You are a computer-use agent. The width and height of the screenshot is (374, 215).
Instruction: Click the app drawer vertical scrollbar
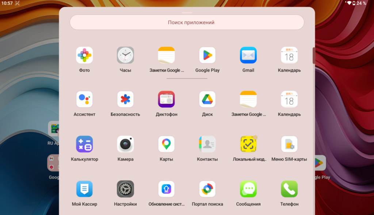313,55
